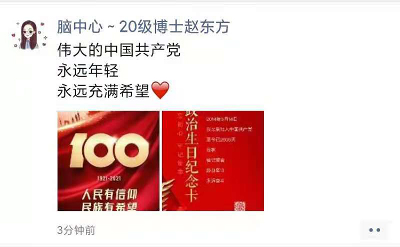The image size is (400, 247).
Task: Click the post line 伟大的中国共产党
Action: [x=119, y=50]
